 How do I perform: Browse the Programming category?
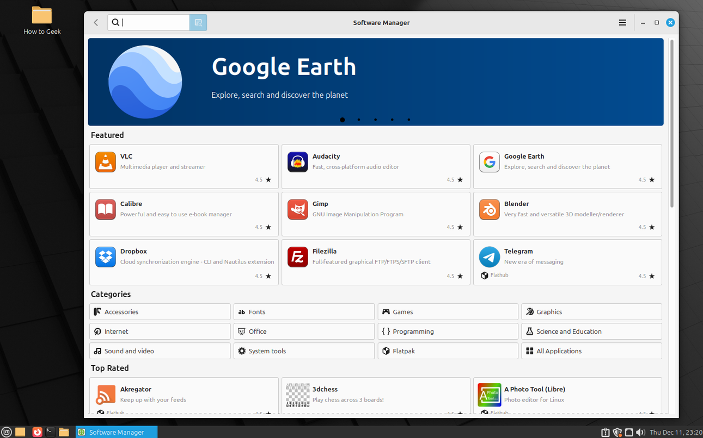[448, 331]
